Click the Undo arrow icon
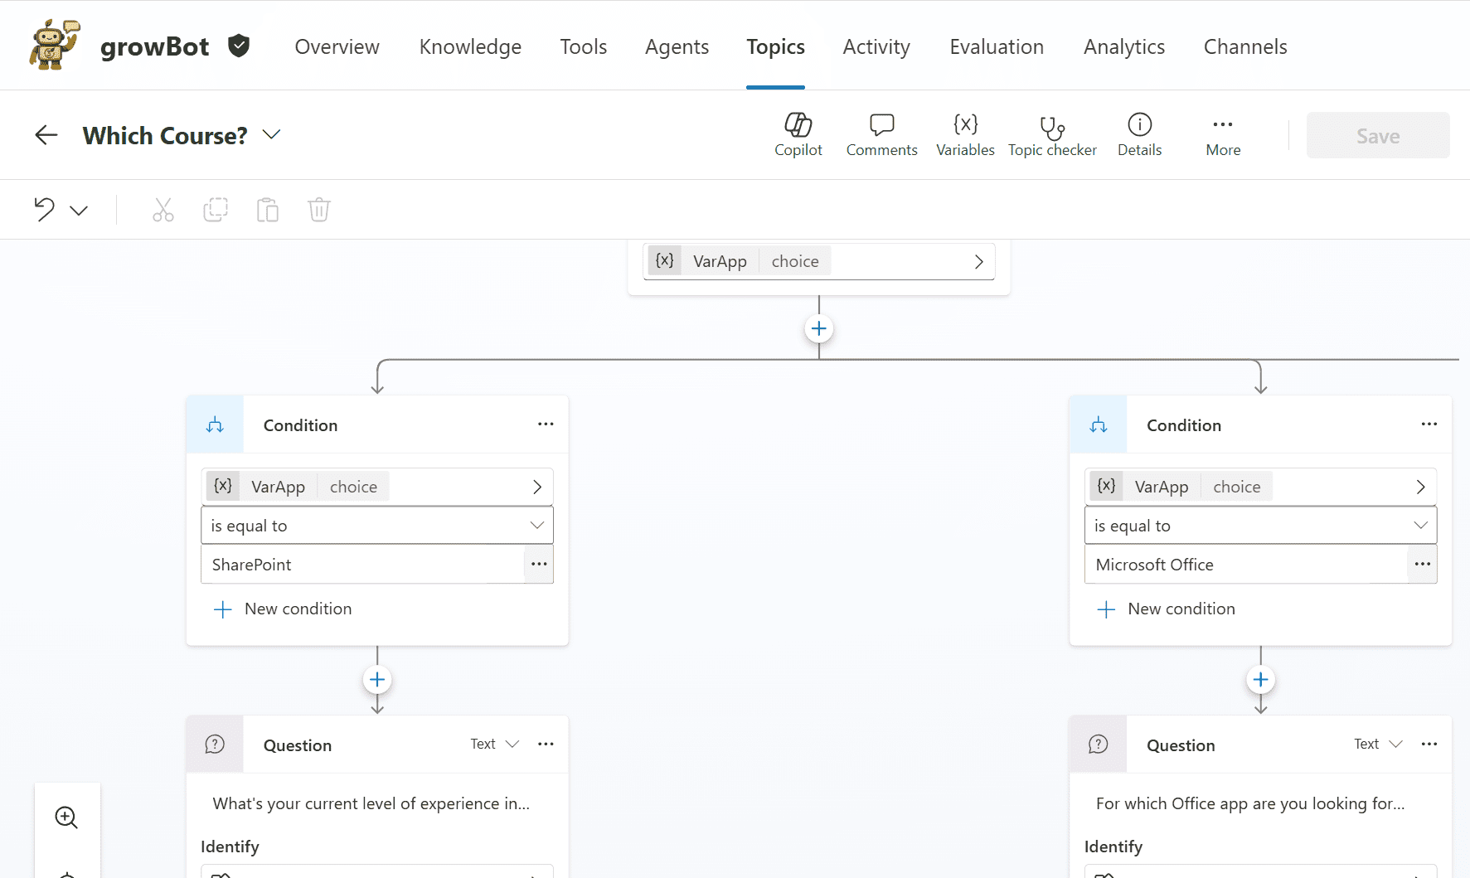This screenshot has width=1470, height=878. tap(45, 210)
